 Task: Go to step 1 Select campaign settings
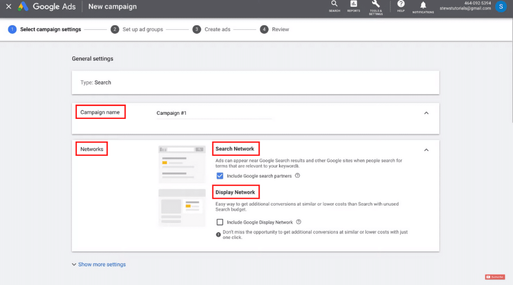pyautogui.click(x=45, y=29)
